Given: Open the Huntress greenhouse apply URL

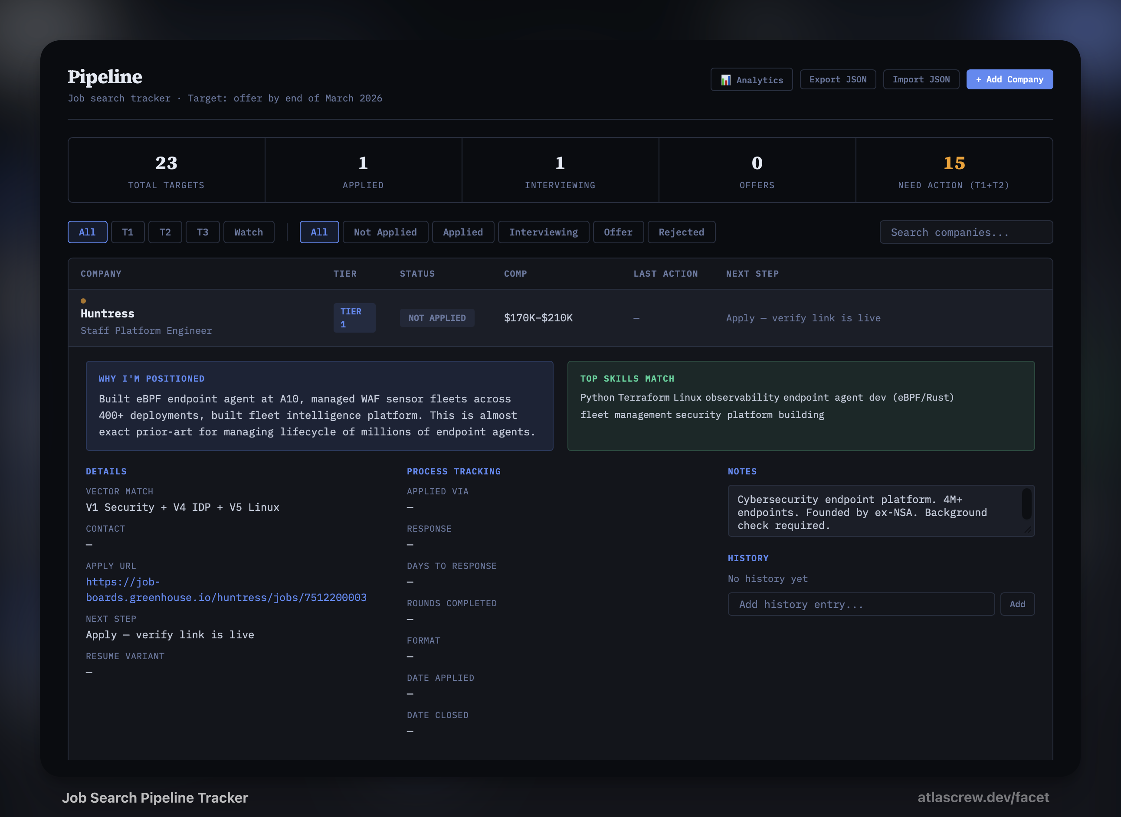Looking at the screenshot, I should point(226,598).
